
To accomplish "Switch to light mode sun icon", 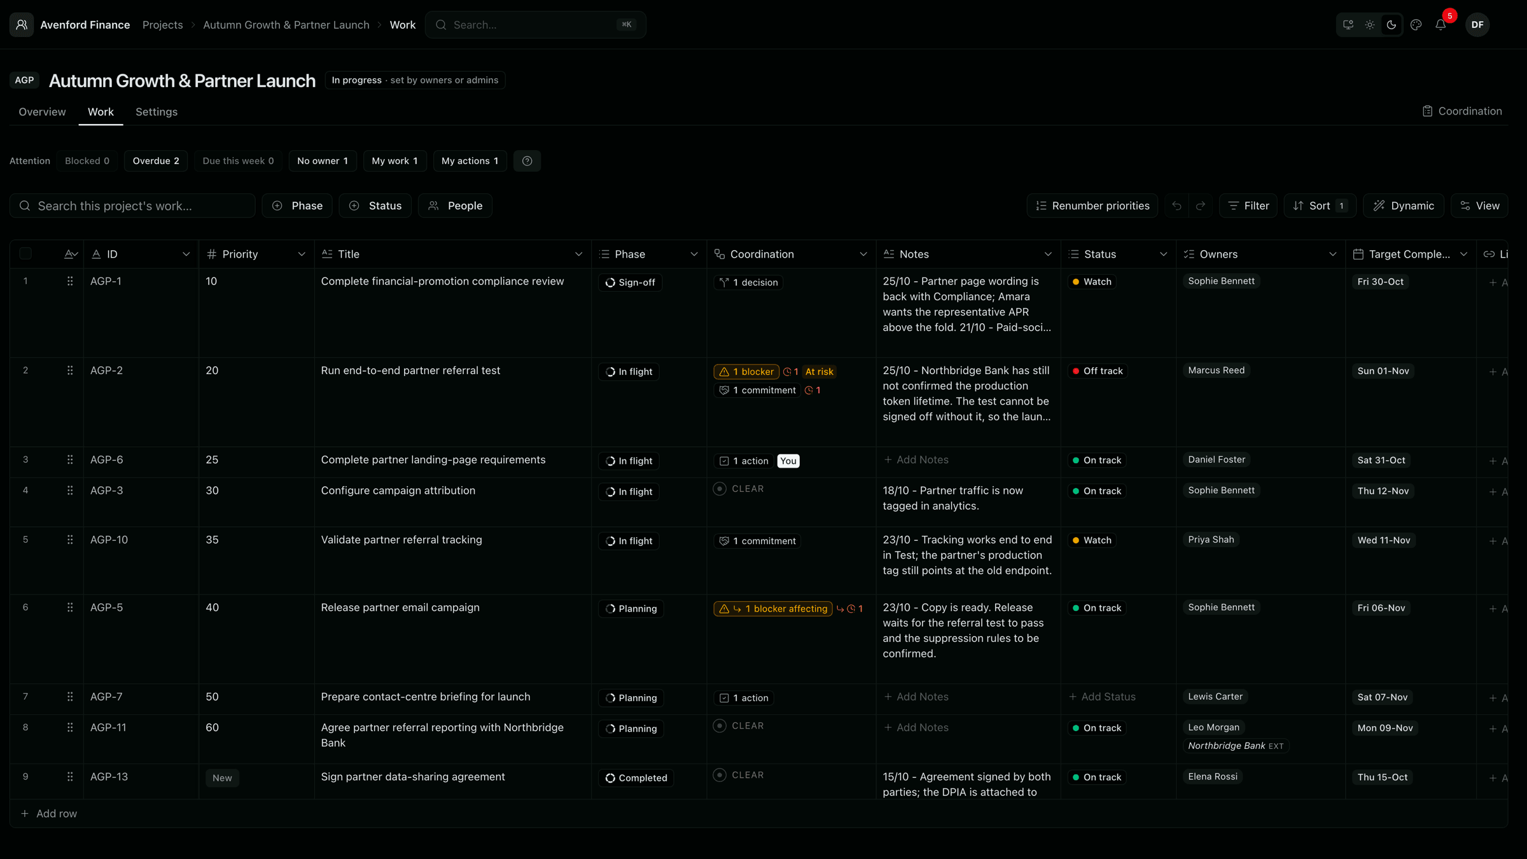I will pos(1370,25).
